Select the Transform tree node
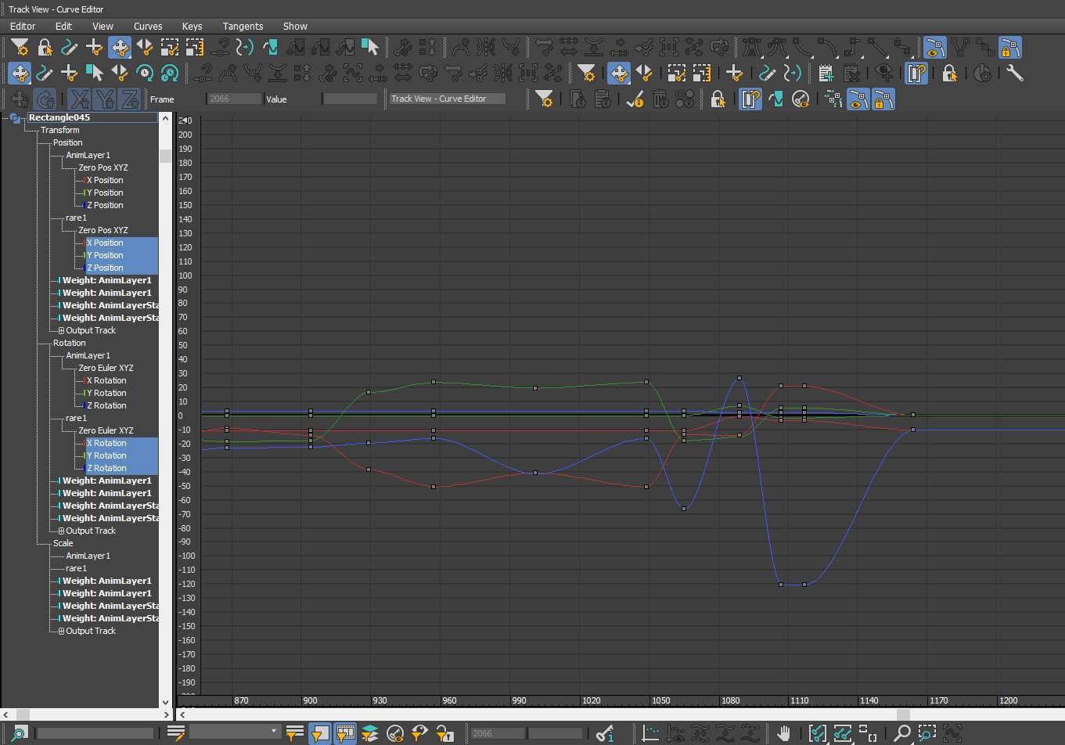 click(x=60, y=130)
